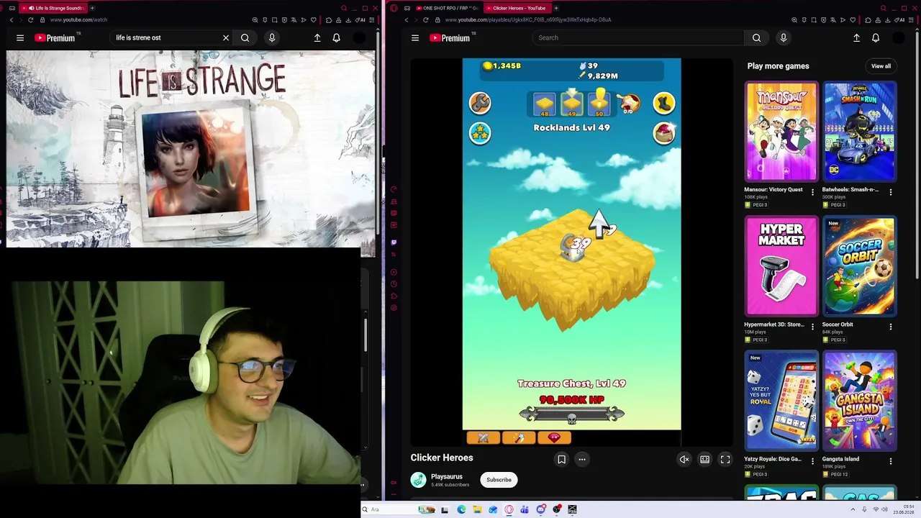This screenshot has width=921, height=518.
Task: Open the red treasure bag icon in the game
Action: click(x=663, y=133)
